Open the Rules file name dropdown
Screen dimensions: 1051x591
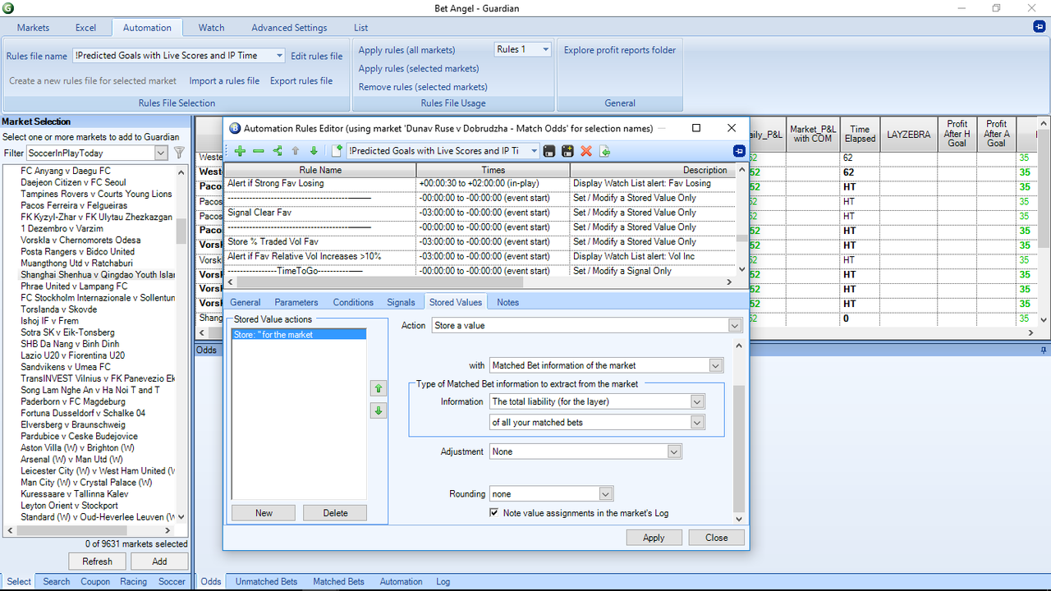[279, 56]
